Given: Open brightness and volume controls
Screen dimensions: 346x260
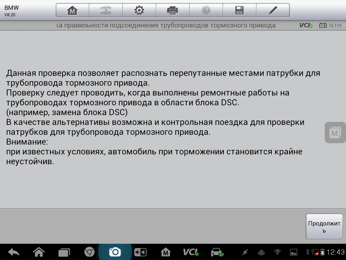Looking at the screenshot, I should 140,252.
